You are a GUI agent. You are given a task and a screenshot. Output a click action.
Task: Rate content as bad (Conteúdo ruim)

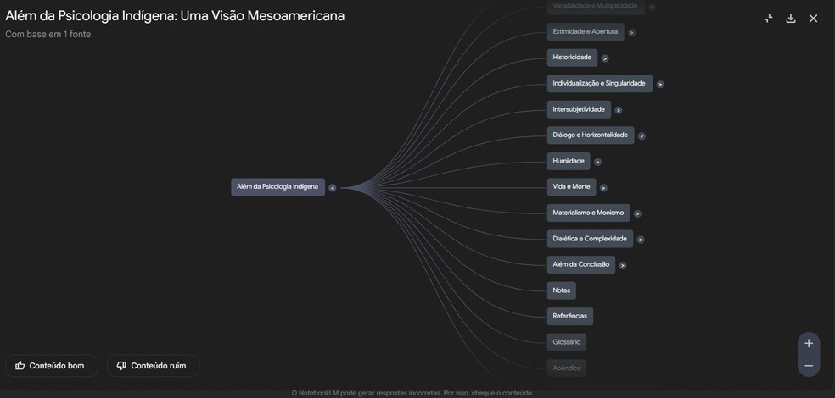(x=153, y=366)
